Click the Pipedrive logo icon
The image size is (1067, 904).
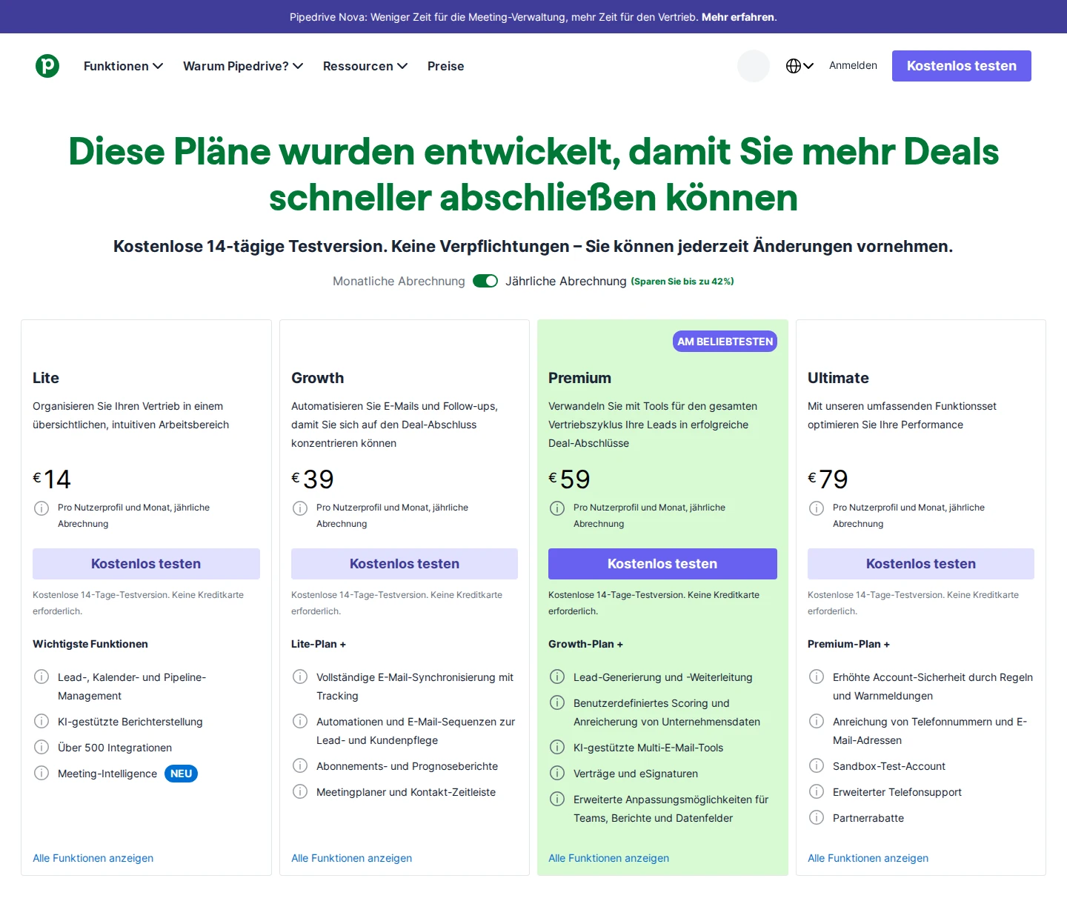47,66
